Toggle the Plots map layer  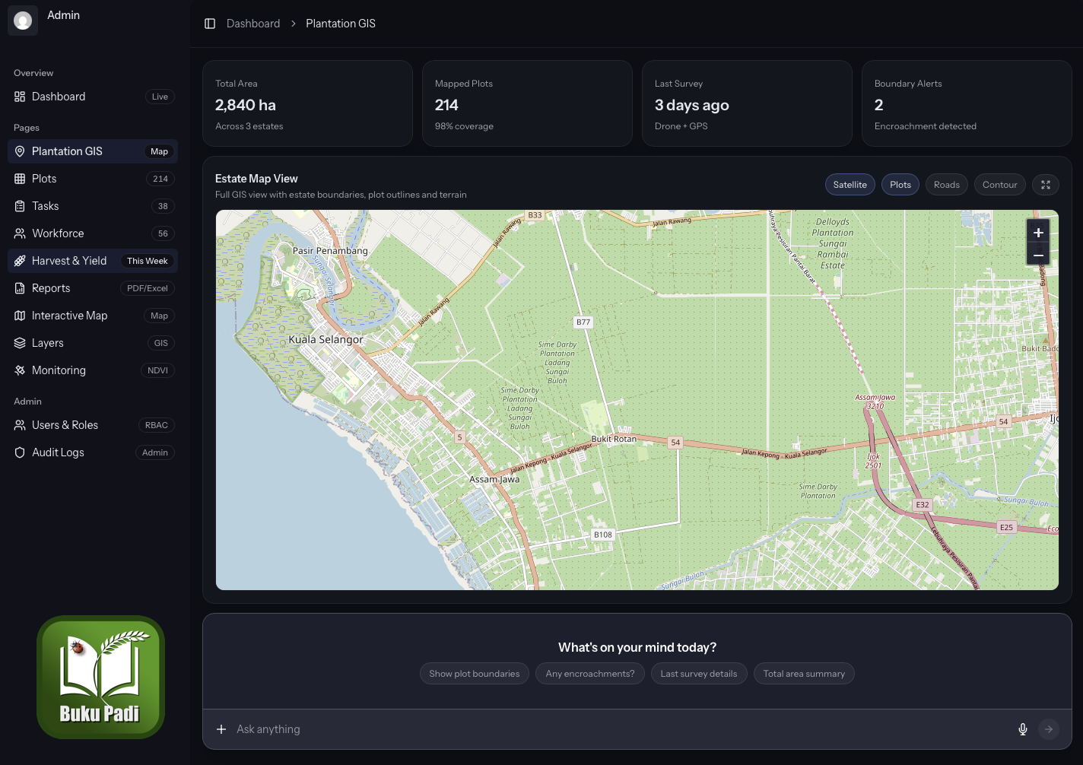click(x=900, y=185)
